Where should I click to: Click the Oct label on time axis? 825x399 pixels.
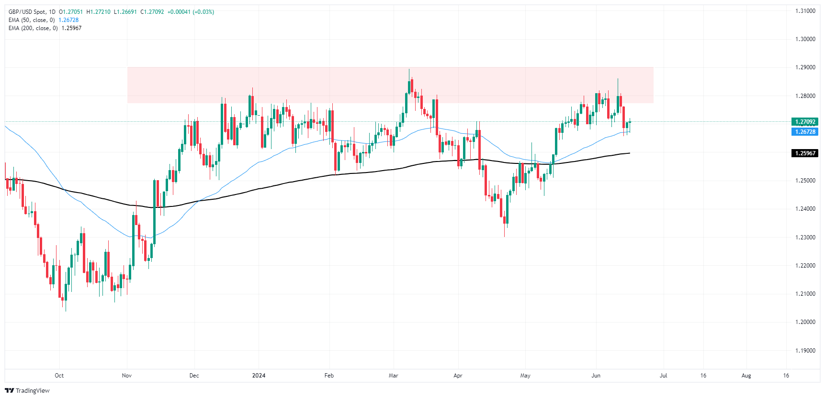point(59,376)
